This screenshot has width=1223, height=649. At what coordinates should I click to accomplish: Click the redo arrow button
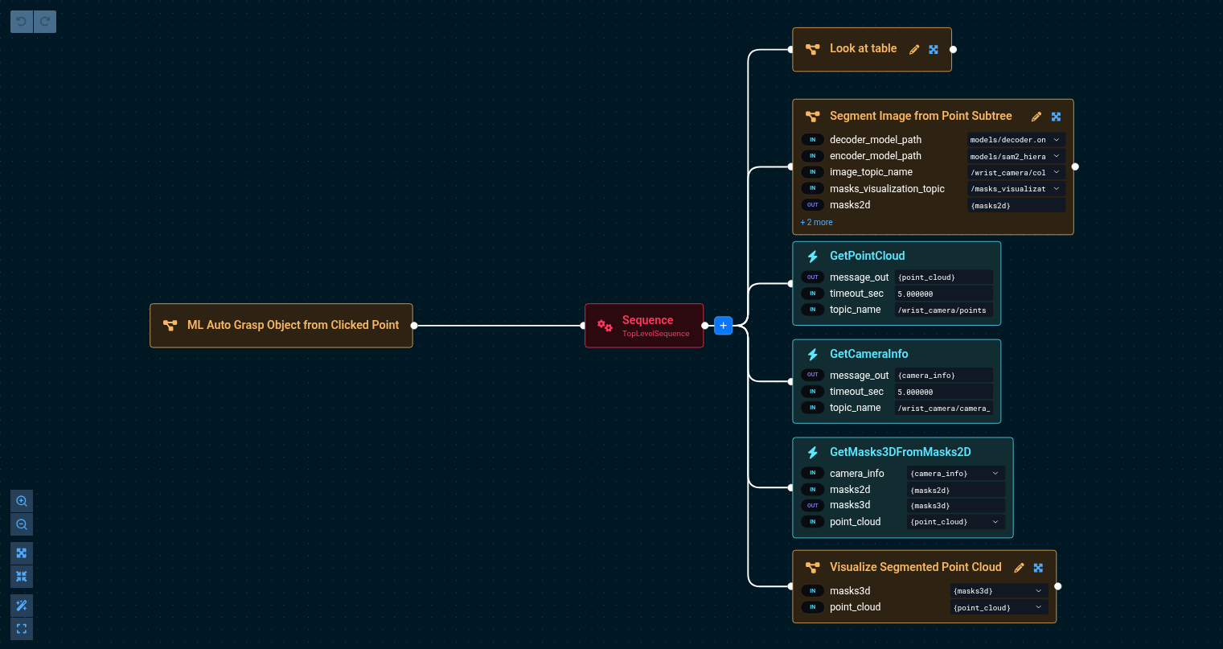(x=45, y=22)
